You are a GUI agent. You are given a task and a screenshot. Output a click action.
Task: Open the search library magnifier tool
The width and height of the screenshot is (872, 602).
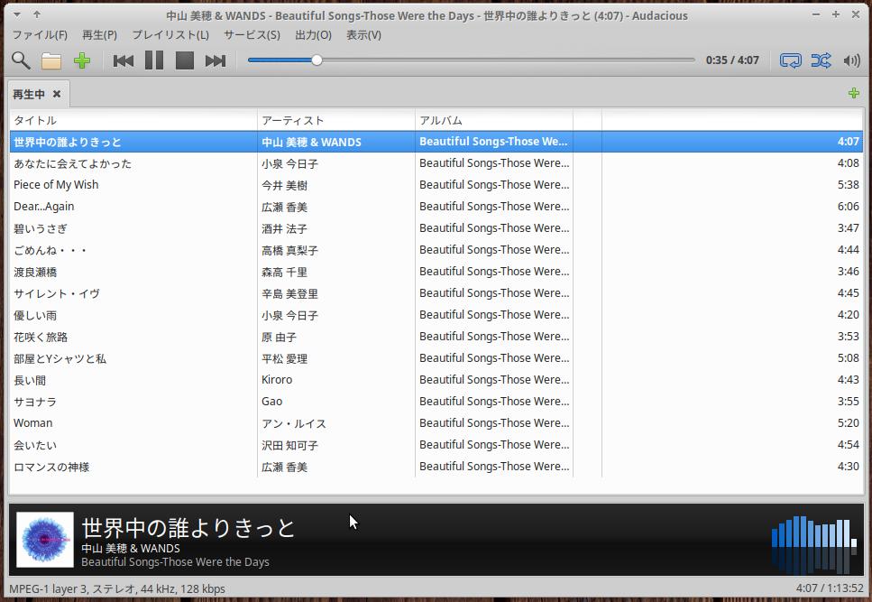coord(21,60)
